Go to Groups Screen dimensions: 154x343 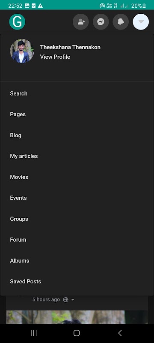pos(19,219)
